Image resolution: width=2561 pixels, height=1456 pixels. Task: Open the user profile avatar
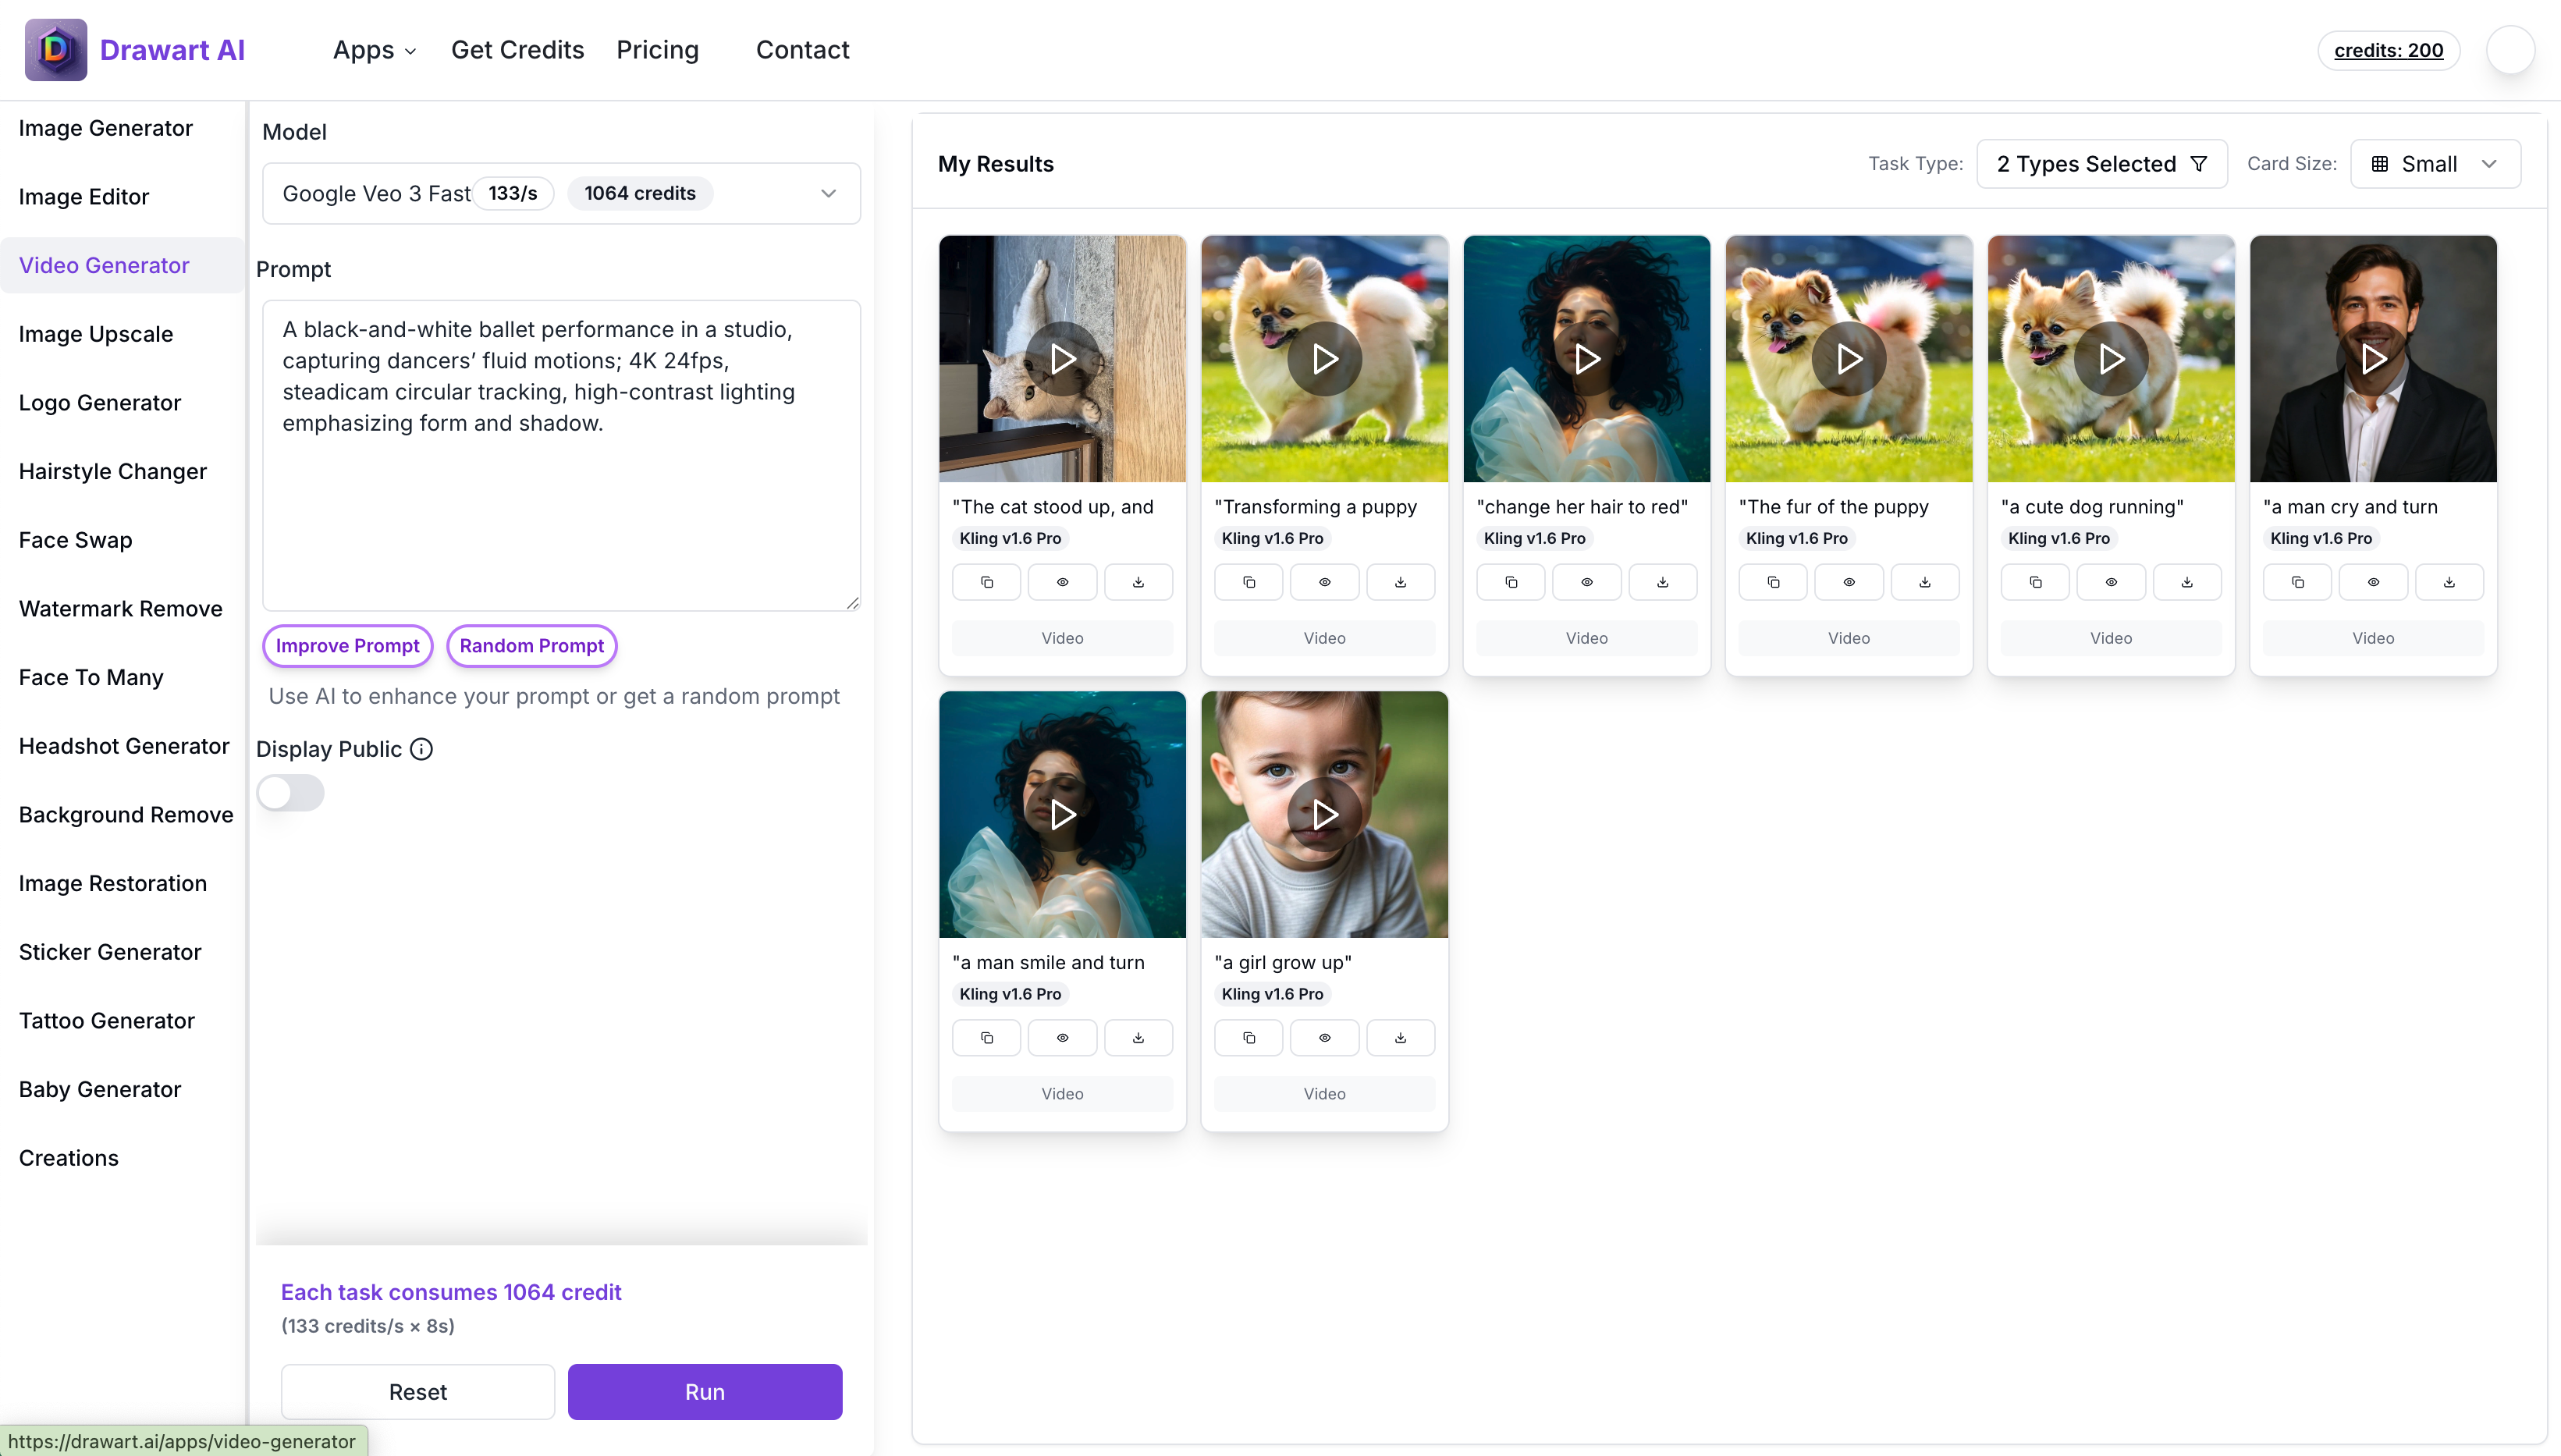point(2509,50)
